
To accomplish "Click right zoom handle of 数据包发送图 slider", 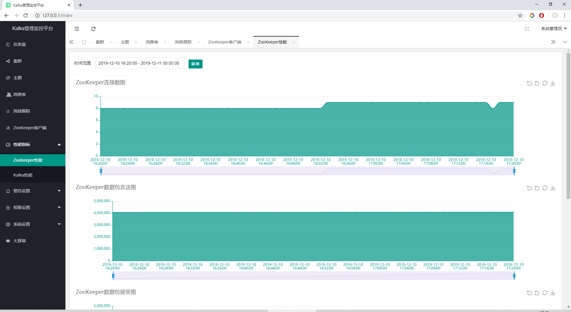I will pos(514,276).
